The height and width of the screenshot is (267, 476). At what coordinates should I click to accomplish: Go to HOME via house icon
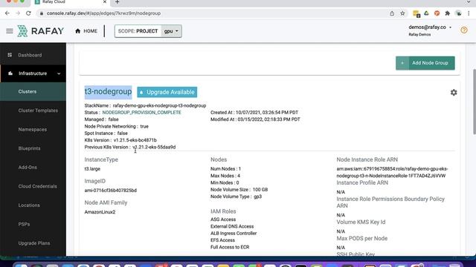(86, 31)
